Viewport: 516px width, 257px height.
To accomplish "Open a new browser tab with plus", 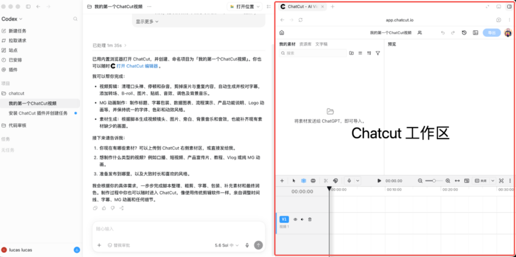I will coord(333,6).
